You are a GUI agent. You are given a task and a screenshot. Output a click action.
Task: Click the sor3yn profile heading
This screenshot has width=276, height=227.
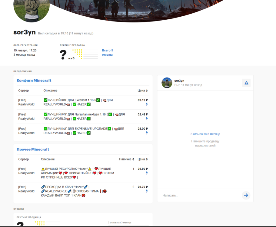point(25,32)
